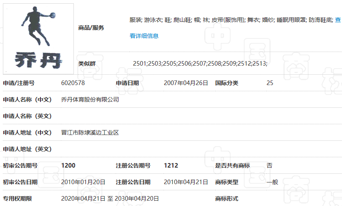The width and height of the screenshot is (342, 206).
Task: Click registration announcement date 2010年04月21日
Action: pos(186,182)
